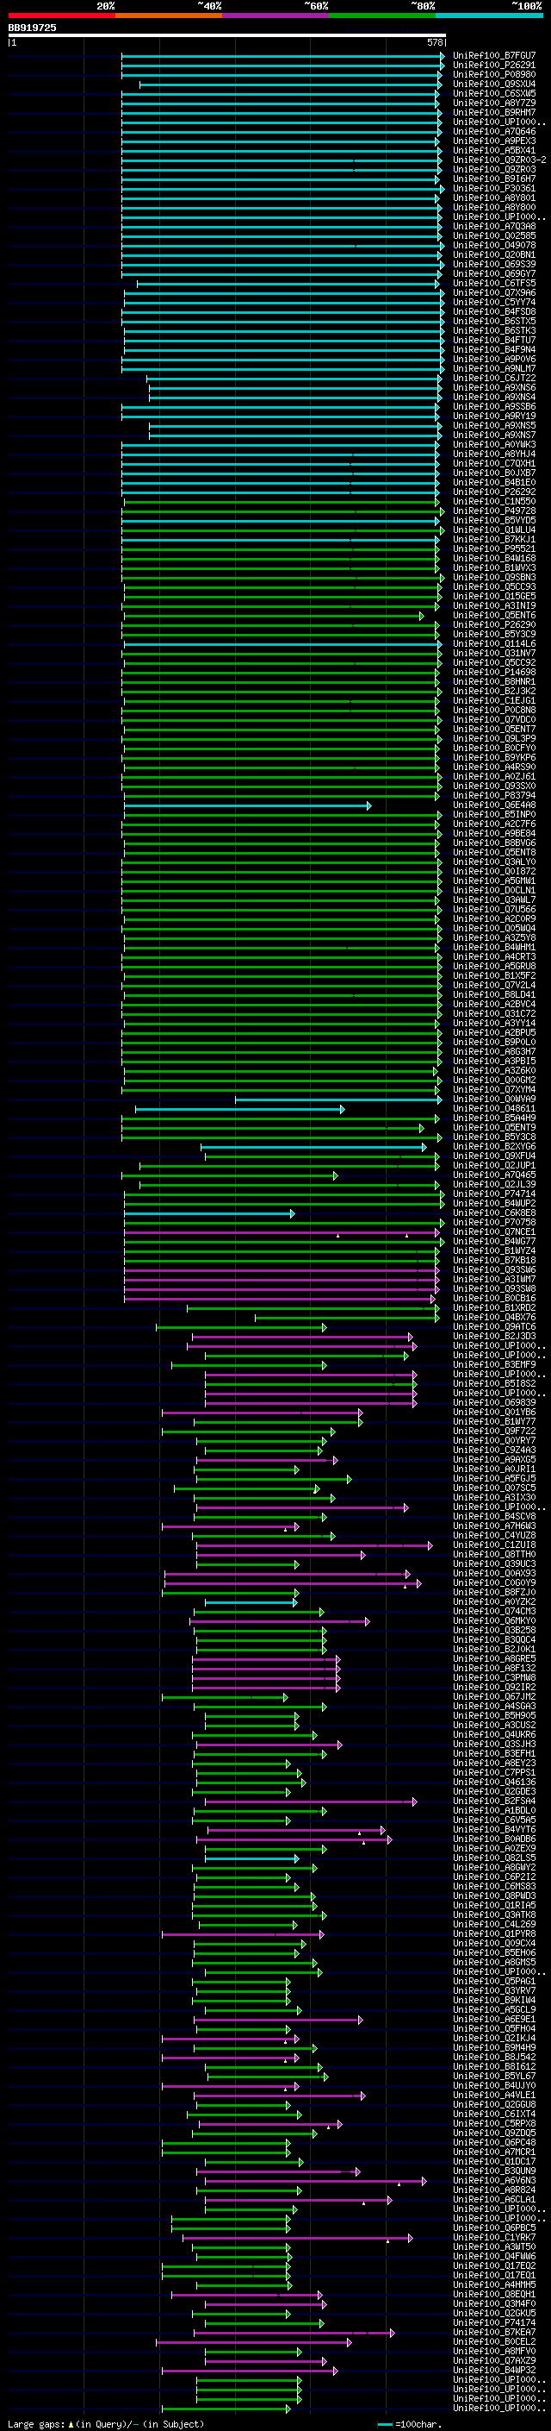551x2431 pixels.
Task: Click the UniRef100_A9PEX3 hit label
Action: point(493,141)
